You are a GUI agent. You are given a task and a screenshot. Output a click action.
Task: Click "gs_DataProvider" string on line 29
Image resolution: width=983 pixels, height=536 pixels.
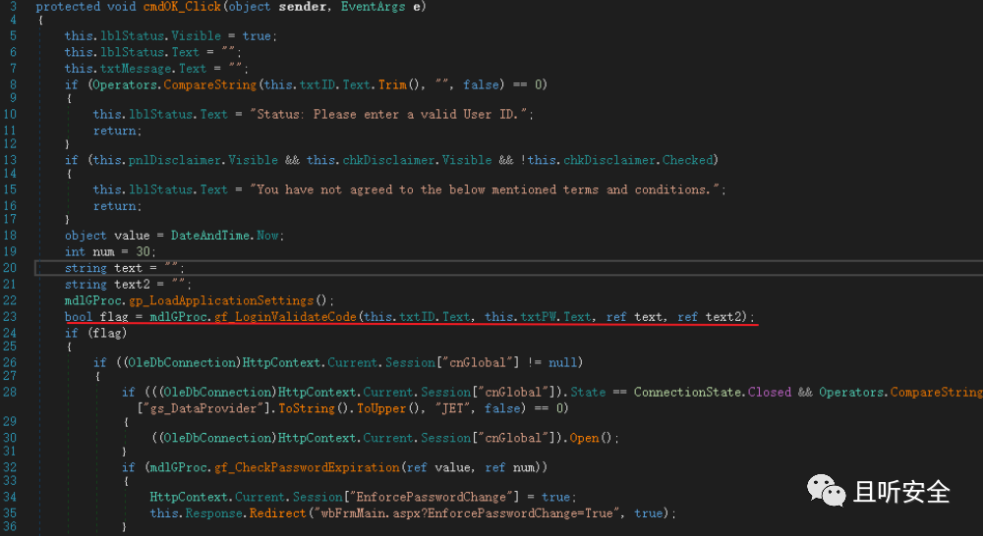[203, 408]
